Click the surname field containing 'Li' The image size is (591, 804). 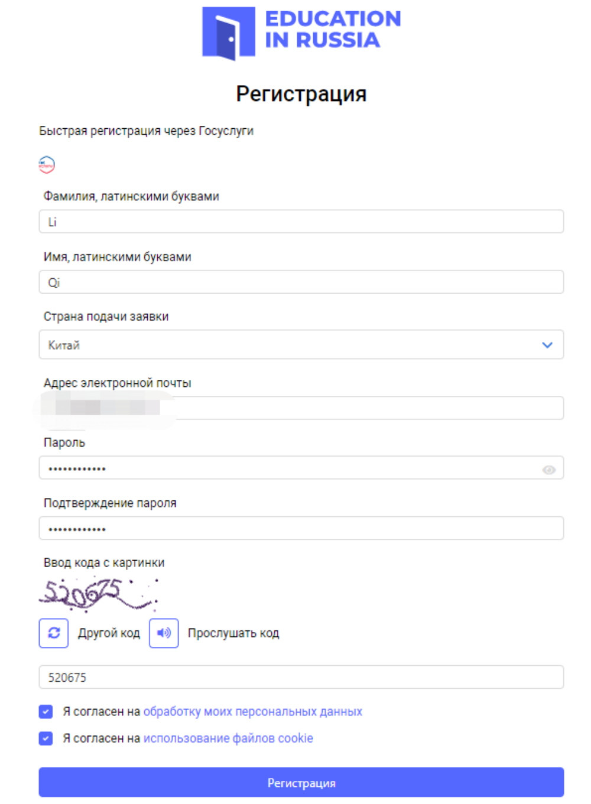[301, 222]
